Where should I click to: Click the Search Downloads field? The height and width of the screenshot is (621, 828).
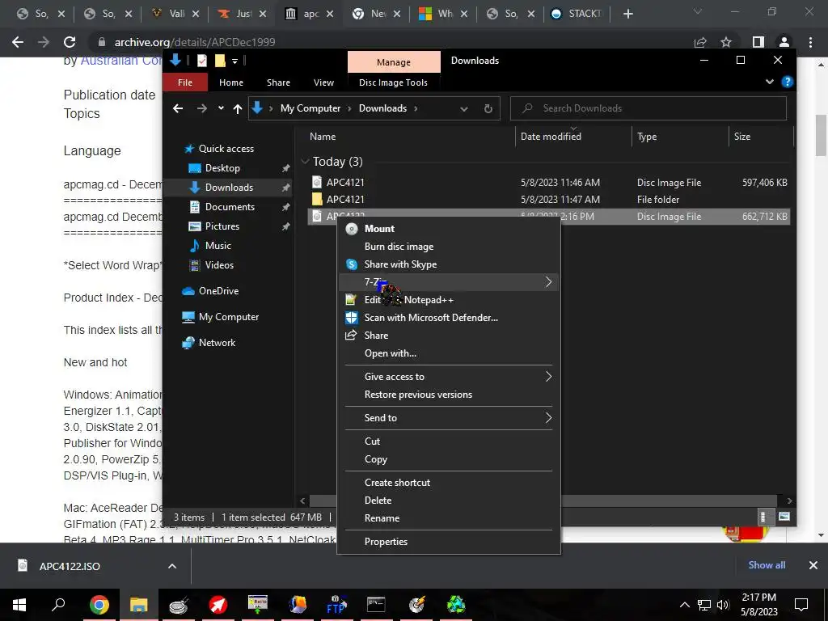tap(648, 108)
